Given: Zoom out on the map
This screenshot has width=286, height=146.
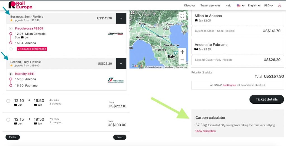Looking at the screenshot, I should (x=182, y=60).
